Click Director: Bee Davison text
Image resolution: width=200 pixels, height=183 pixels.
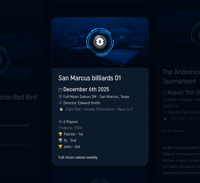(x=184, y=112)
